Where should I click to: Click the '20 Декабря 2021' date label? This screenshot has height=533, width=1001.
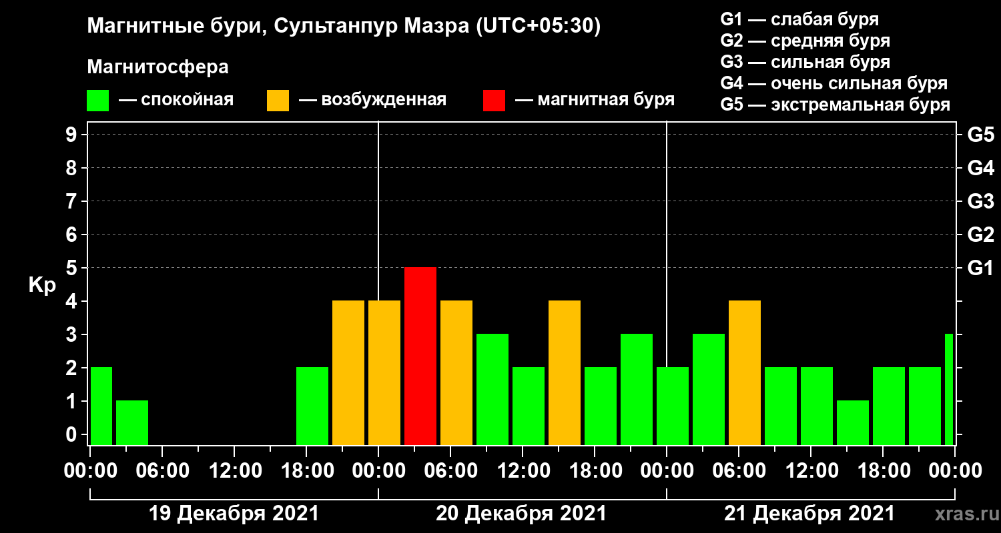522,514
